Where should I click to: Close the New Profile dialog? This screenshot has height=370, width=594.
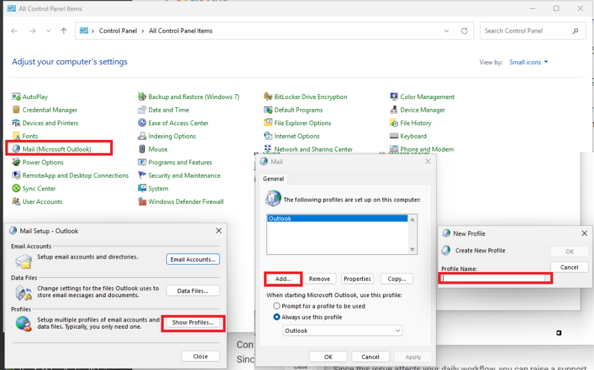(584, 233)
